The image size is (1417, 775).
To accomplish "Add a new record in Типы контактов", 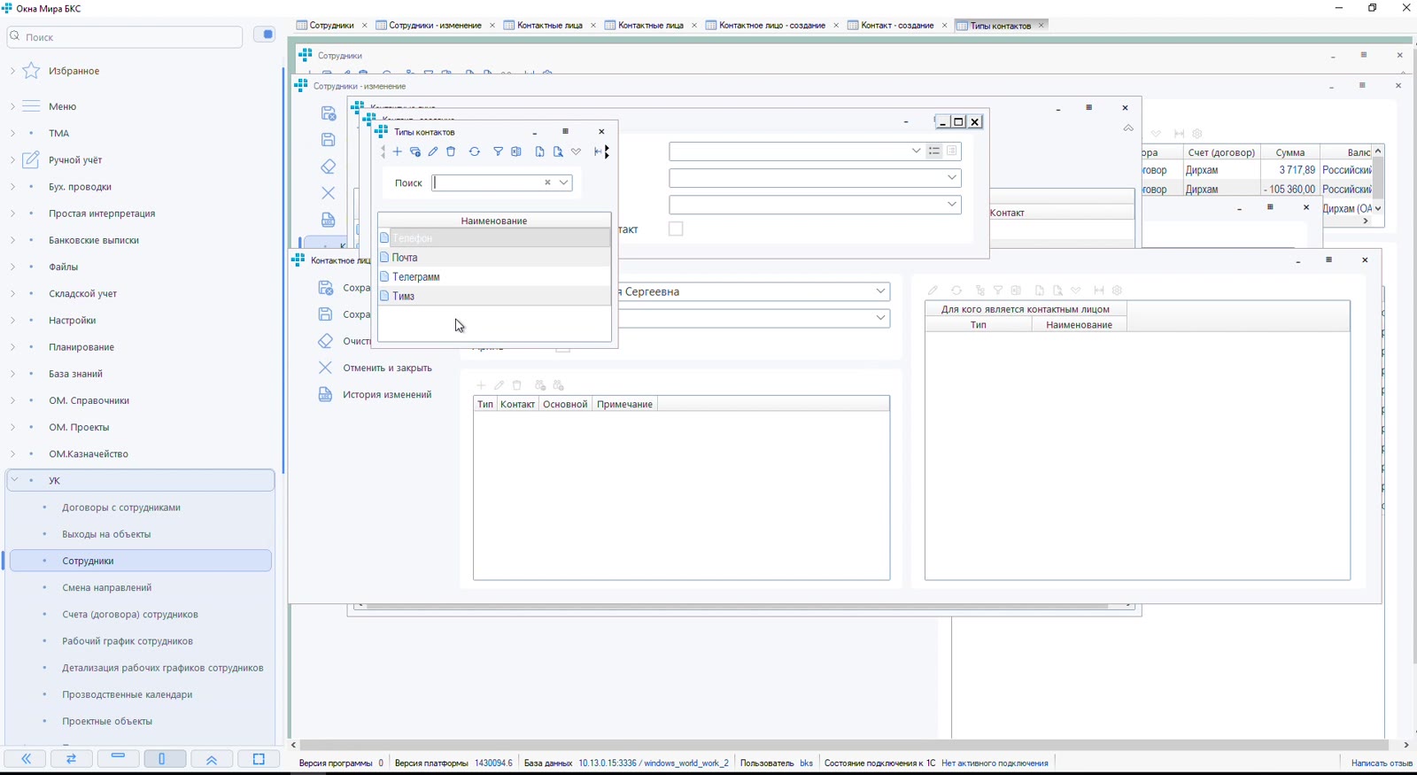I will (398, 152).
